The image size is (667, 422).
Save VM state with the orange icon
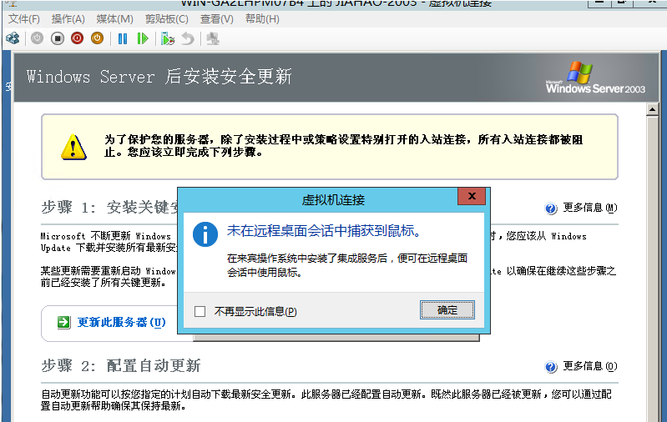pyautogui.click(x=97, y=38)
